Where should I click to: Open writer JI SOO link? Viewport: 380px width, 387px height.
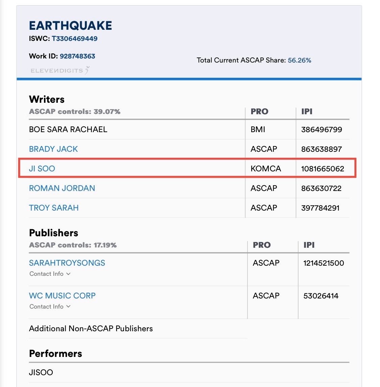pos(42,169)
